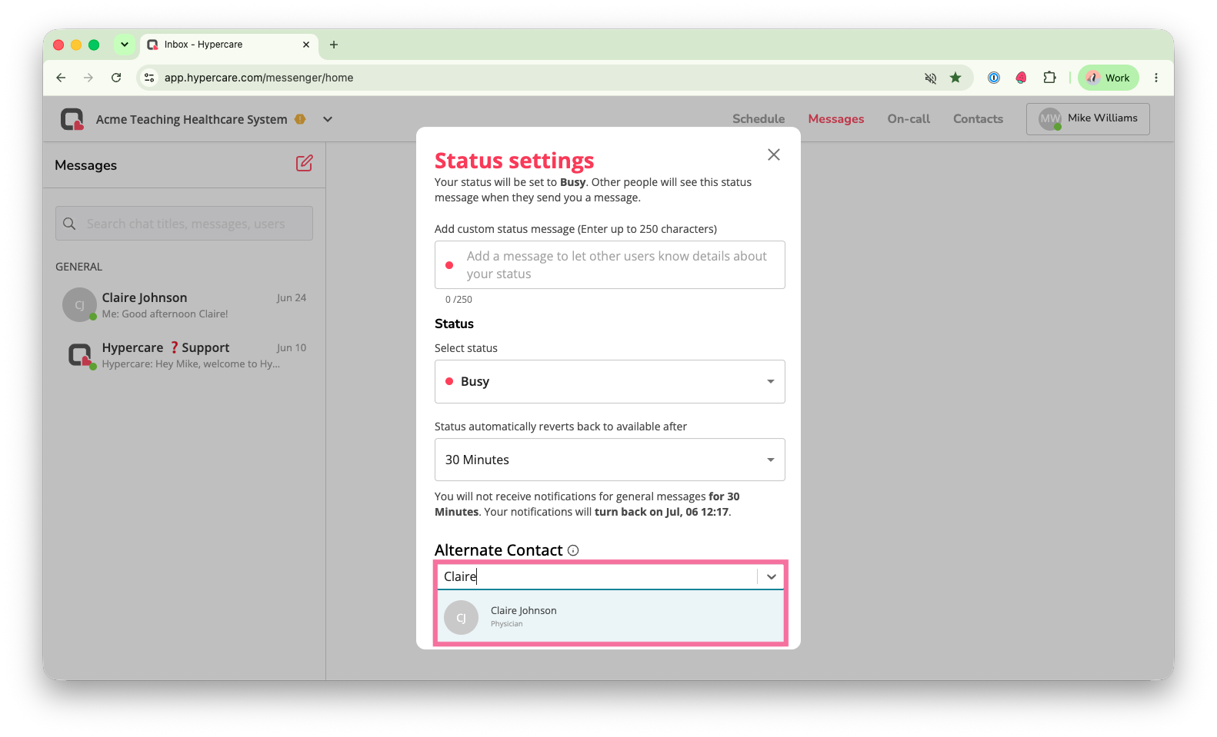Click the 0 /250 character counter
1217x737 pixels.
pyautogui.click(x=458, y=300)
